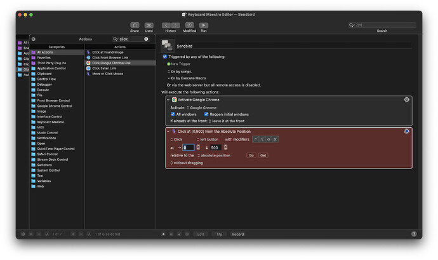Go forward in History with right arrow
This screenshot has height=260, width=438.
click(175, 25)
